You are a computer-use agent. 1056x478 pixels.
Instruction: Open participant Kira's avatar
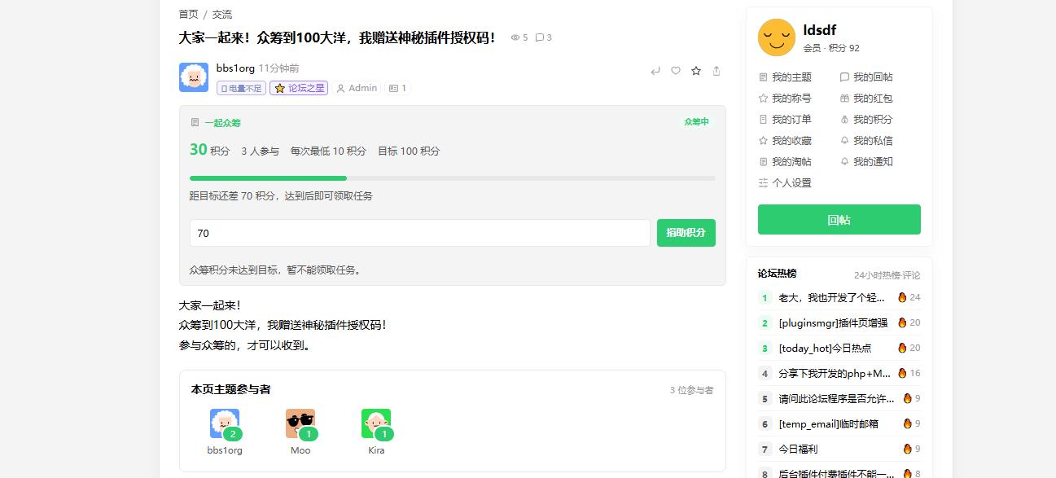click(x=376, y=423)
